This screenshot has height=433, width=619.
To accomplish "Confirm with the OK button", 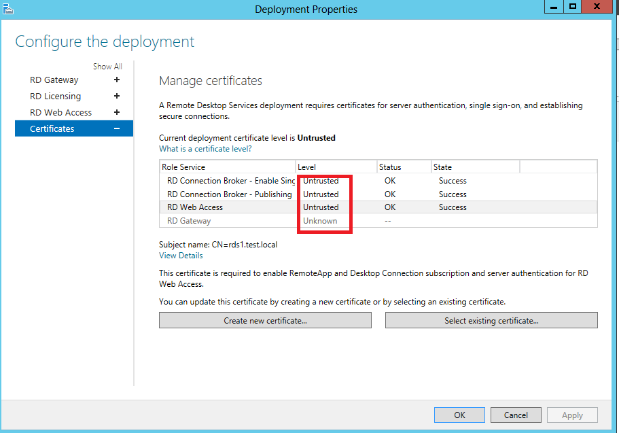I will click(459, 415).
